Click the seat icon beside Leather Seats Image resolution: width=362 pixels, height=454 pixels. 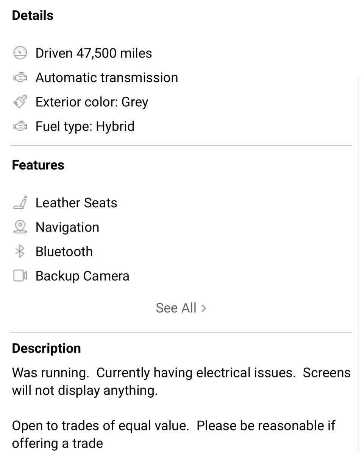(x=20, y=203)
